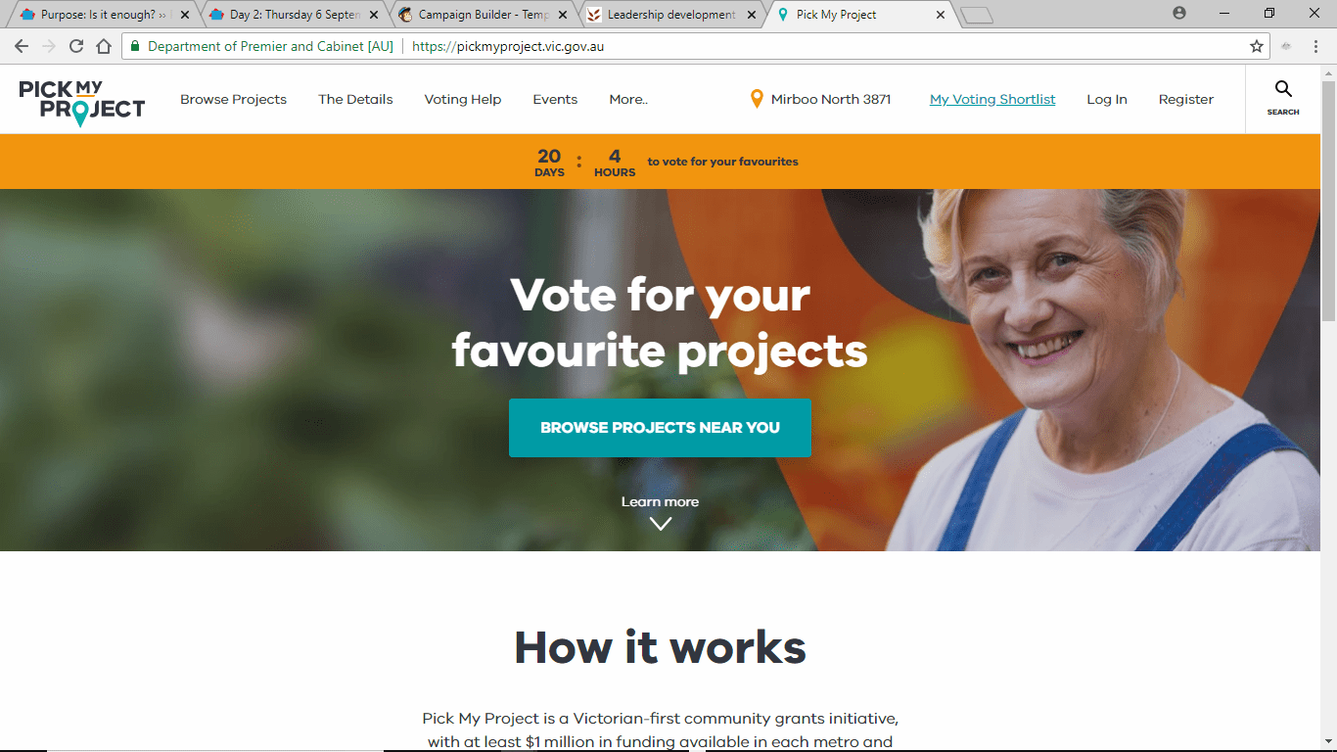1337x752 pixels.
Task: Change location Mirboo North 3871
Action: 831,99
